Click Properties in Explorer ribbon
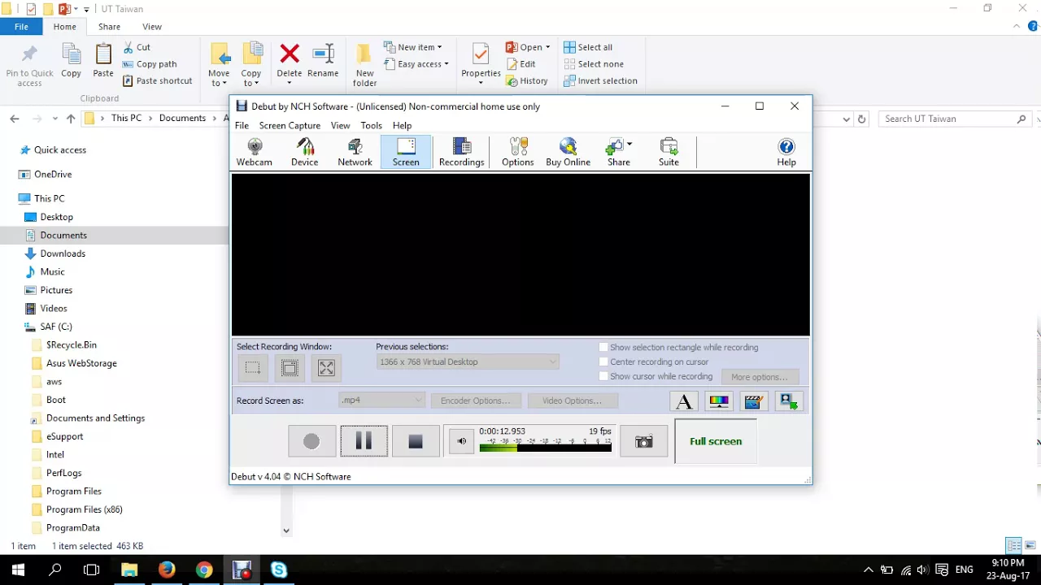 tap(481, 64)
